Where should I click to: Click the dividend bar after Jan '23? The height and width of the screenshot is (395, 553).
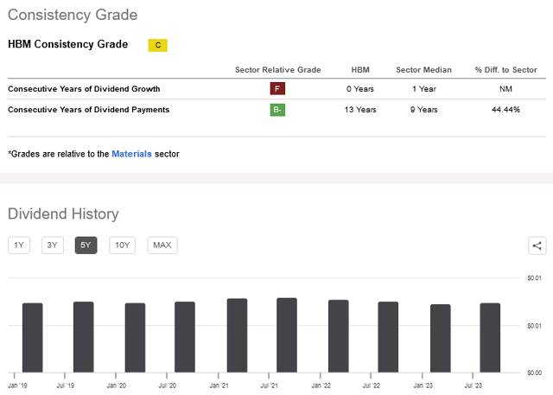441,338
